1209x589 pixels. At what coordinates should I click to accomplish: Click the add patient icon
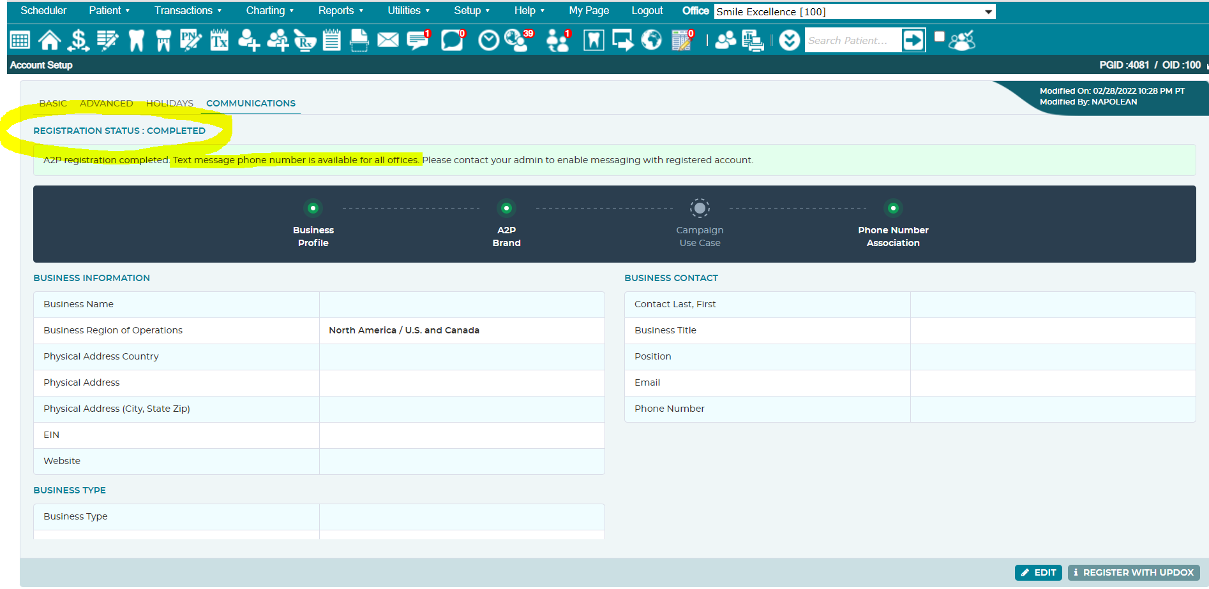[x=248, y=40]
